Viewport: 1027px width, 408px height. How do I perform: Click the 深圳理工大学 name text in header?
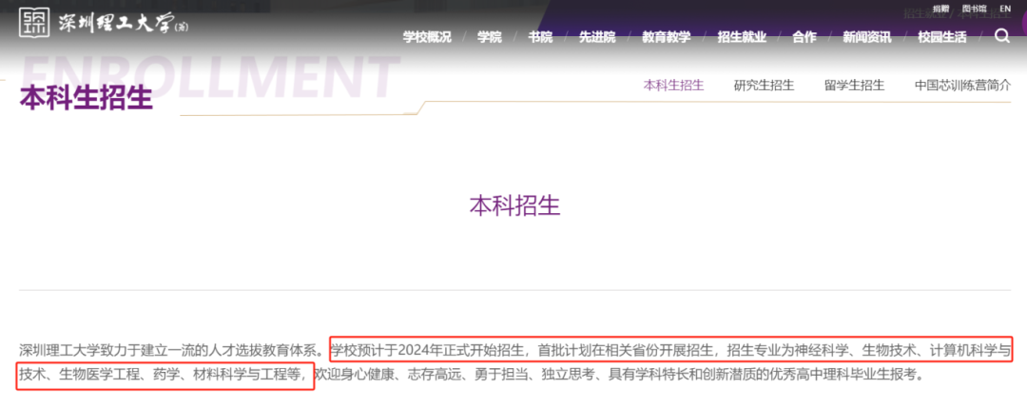point(122,24)
